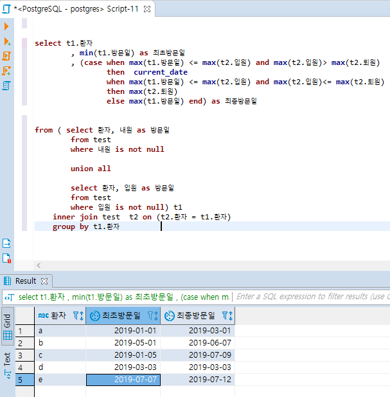
Task: Open the filter/sort for the 환자 column
Action: pos(78,316)
